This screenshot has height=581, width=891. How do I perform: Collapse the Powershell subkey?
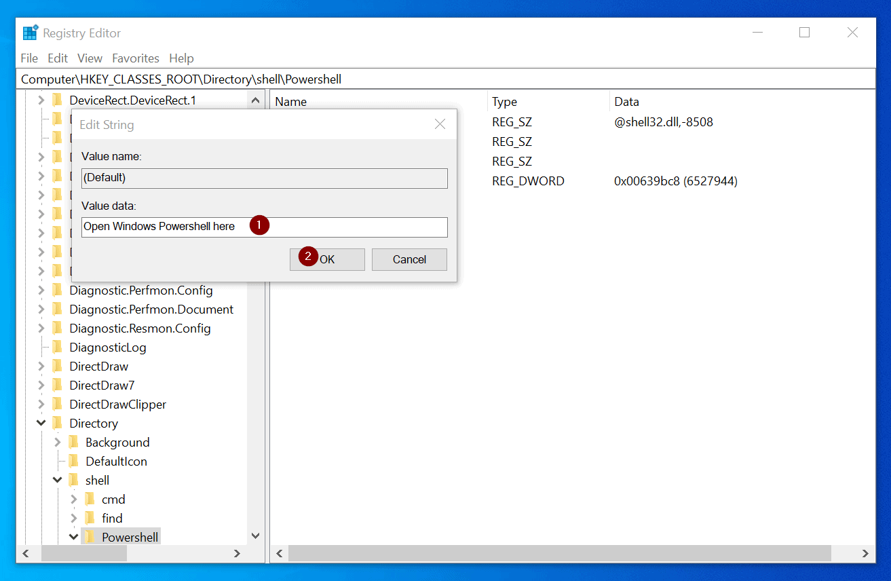(73, 538)
